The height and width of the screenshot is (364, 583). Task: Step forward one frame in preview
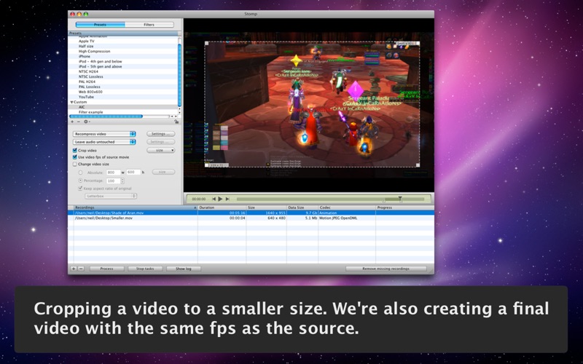pos(227,199)
